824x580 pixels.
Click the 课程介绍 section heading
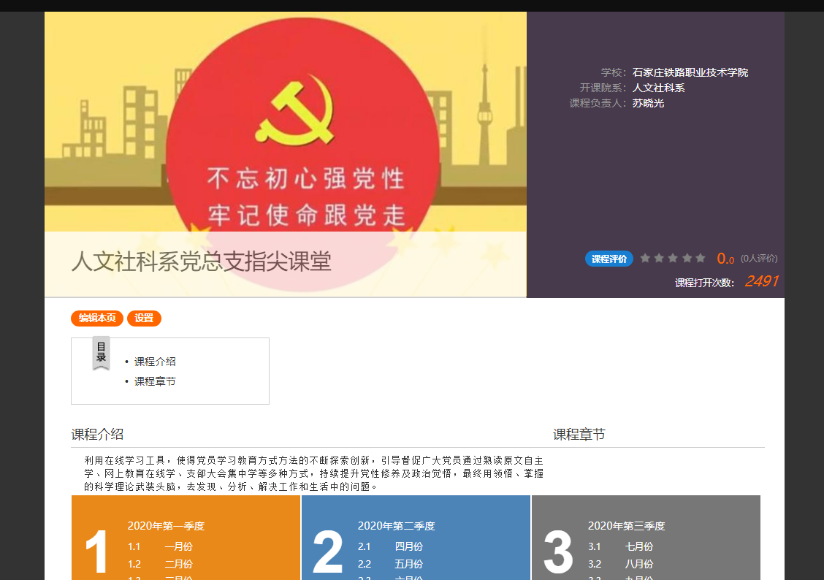point(97,435)
